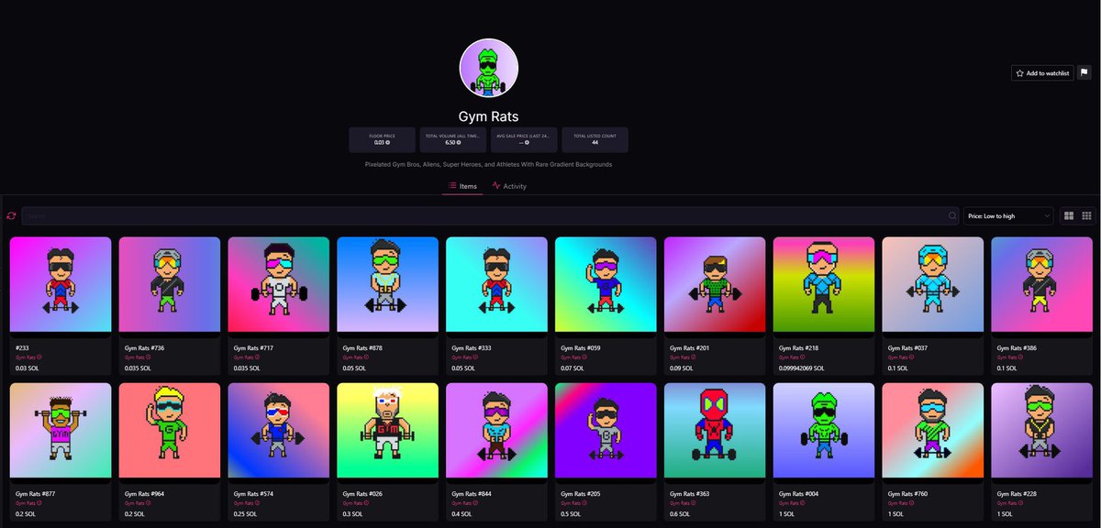Click the star icon in Add to watchlist

click(1019, 73)
